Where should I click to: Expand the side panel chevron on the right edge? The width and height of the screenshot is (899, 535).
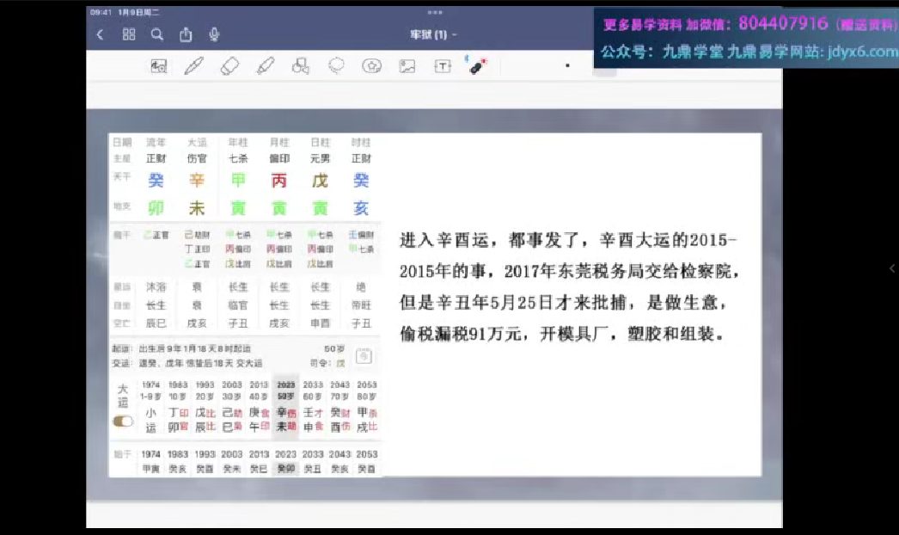(891, 268)
